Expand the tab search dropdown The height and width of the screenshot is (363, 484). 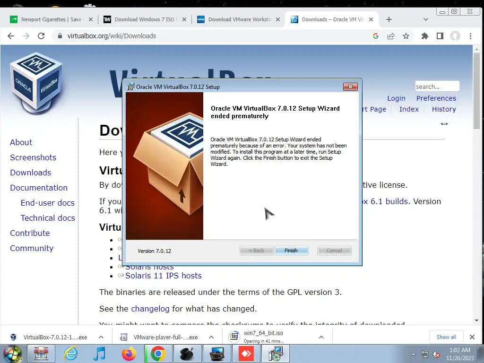(x=426, y=19)
